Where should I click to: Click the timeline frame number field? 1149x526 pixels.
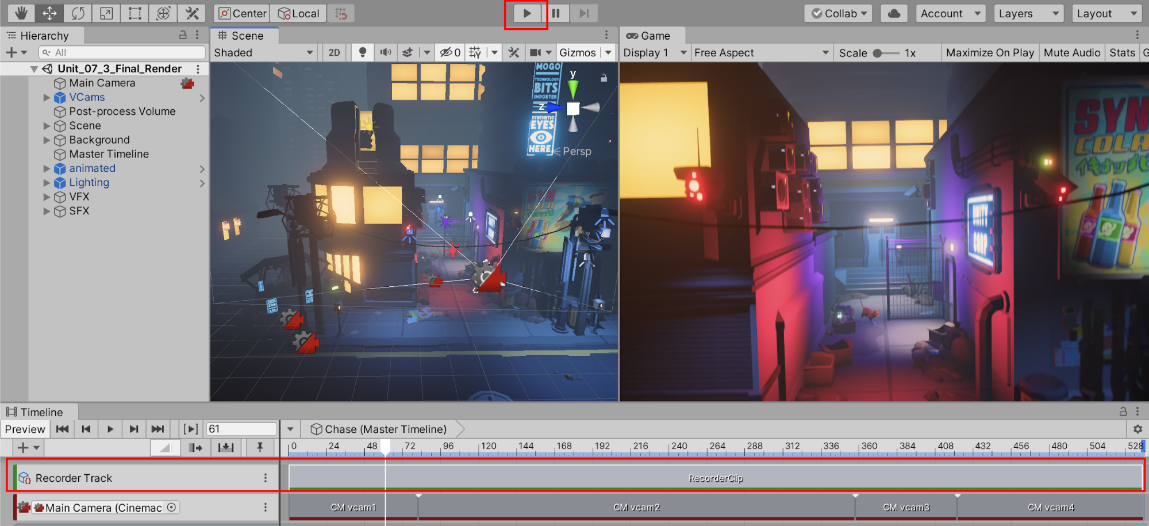241,429
